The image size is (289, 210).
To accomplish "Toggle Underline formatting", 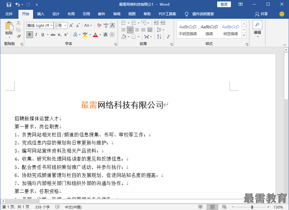I will click(43, 35).
